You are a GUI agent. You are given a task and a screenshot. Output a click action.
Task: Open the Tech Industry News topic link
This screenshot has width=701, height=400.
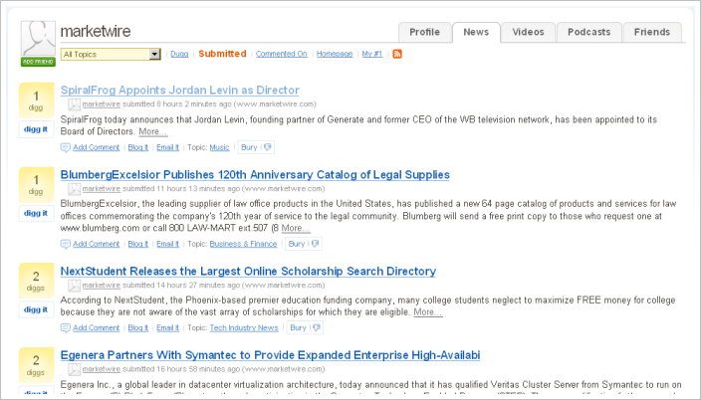click(244, 328)
